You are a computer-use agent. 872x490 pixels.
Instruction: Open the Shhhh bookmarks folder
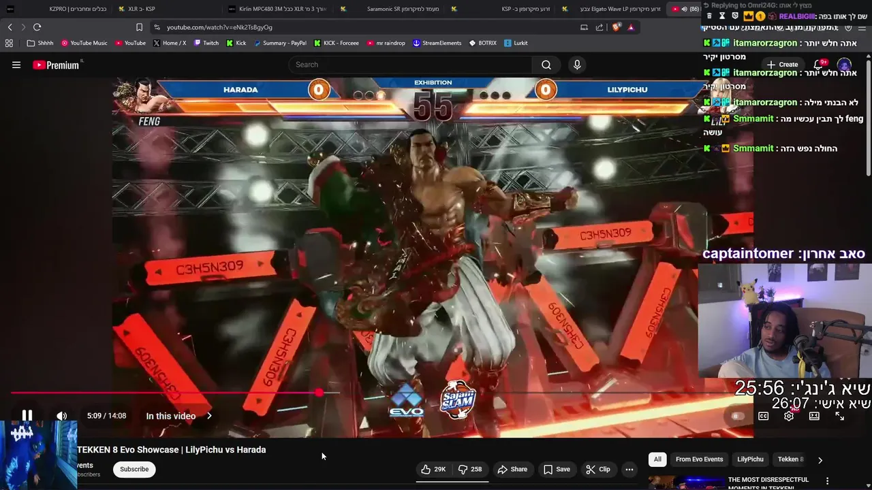tap(40, 43)
